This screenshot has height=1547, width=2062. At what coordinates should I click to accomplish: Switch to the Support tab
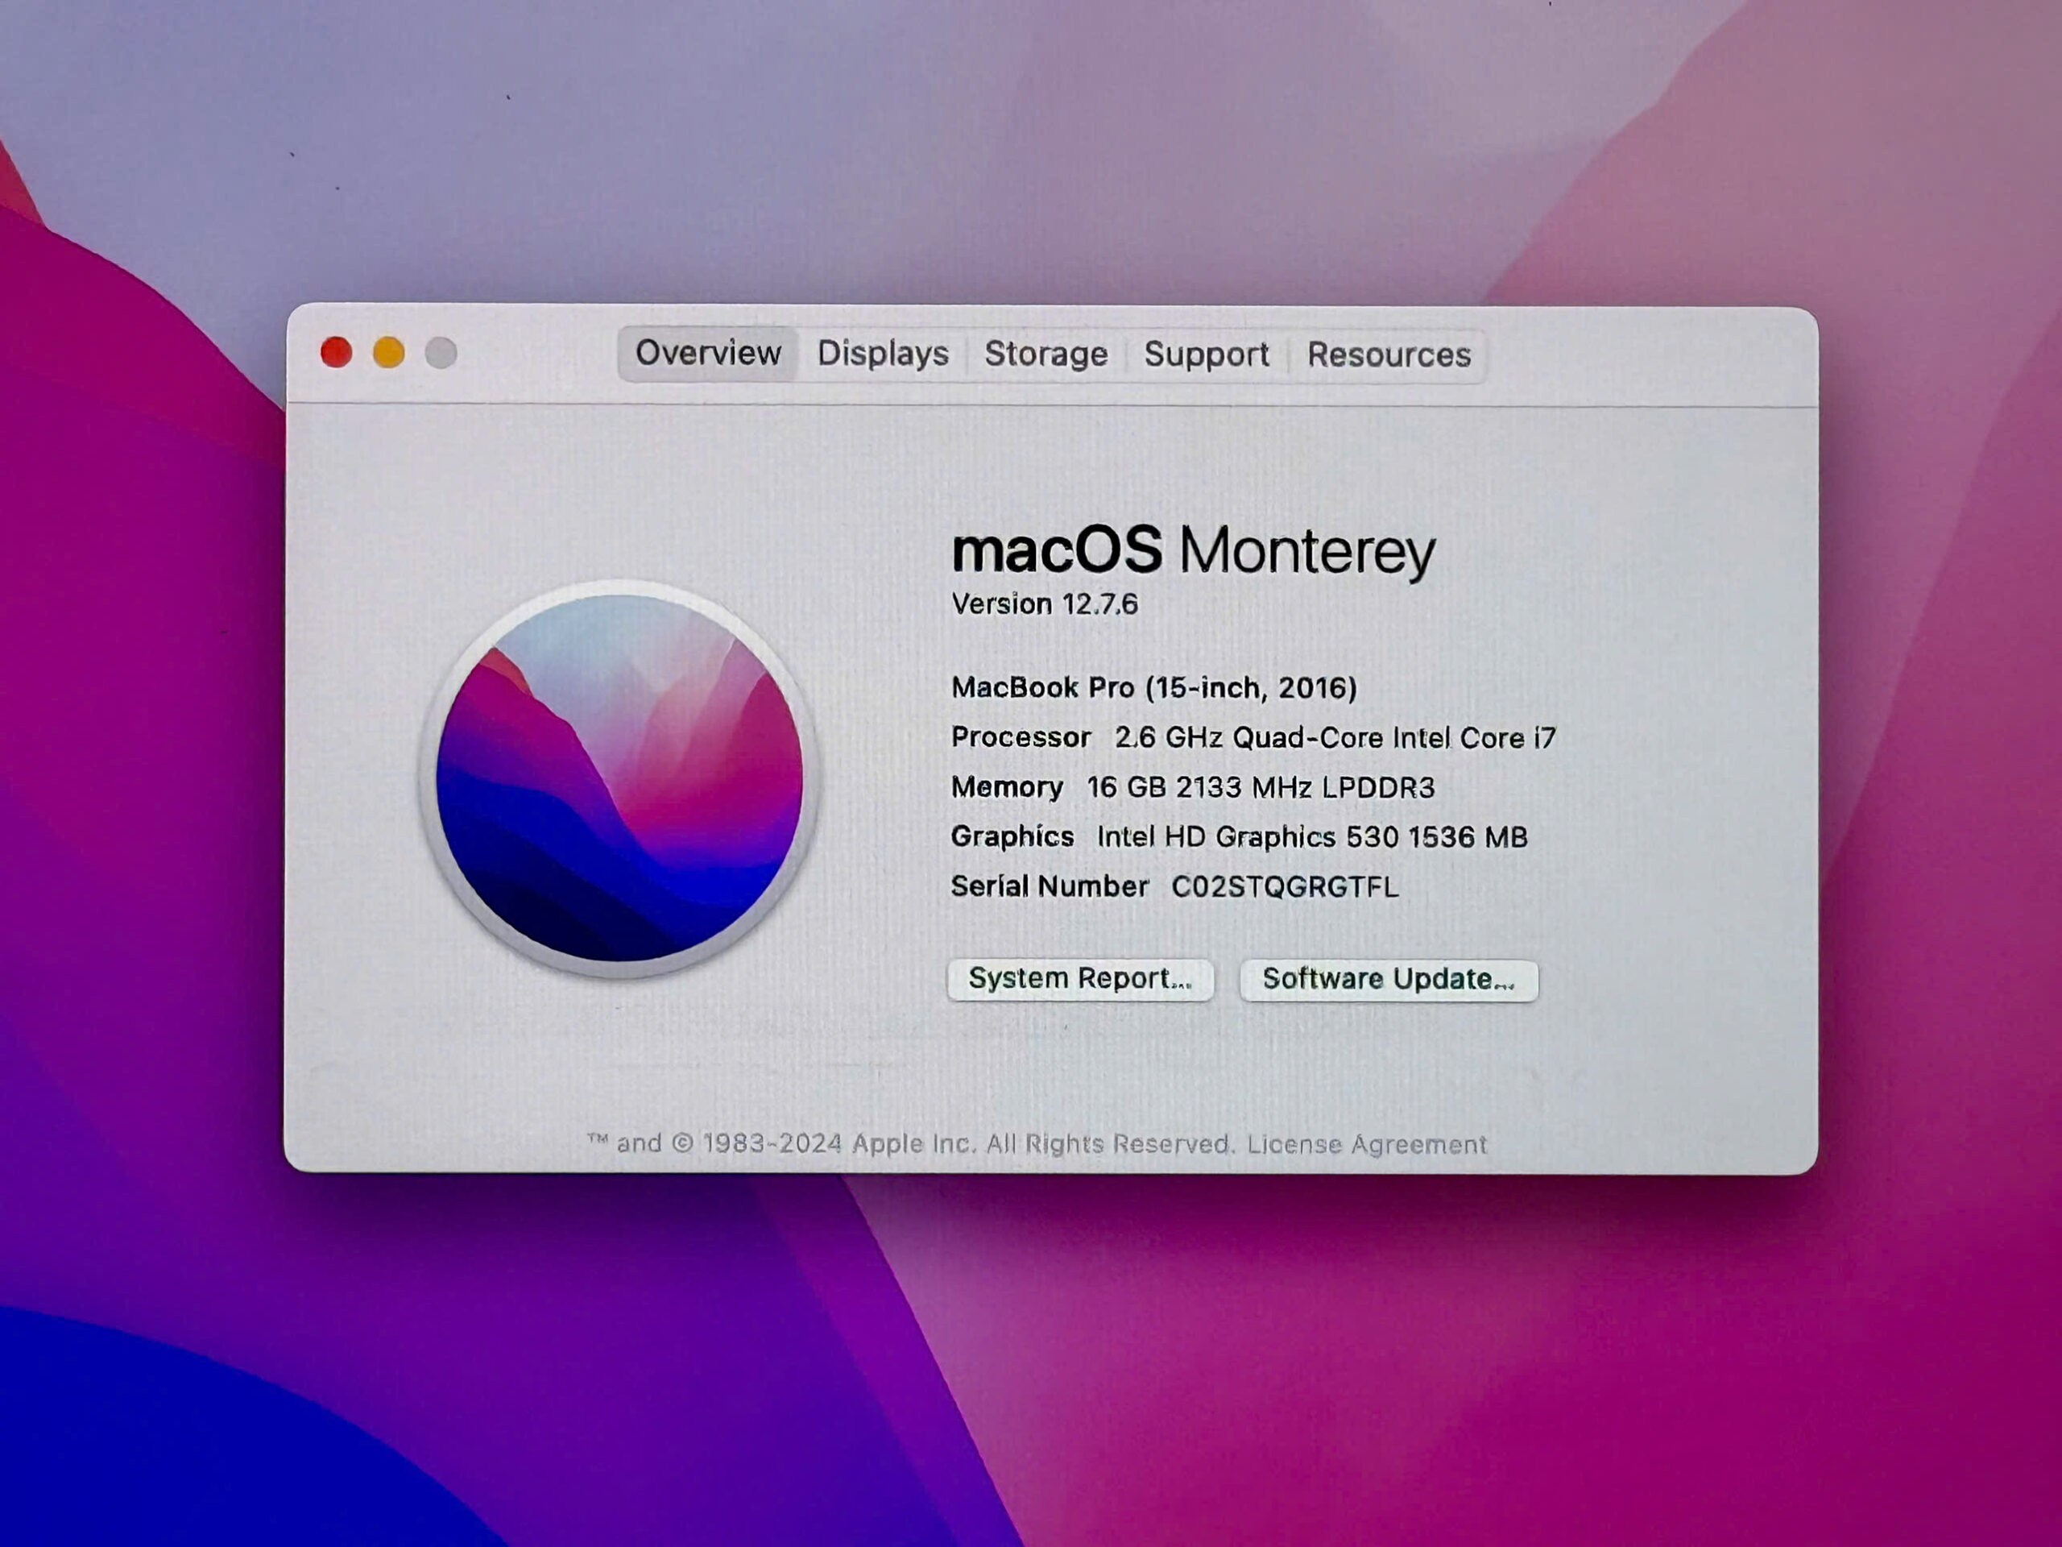coord(1207,355)
